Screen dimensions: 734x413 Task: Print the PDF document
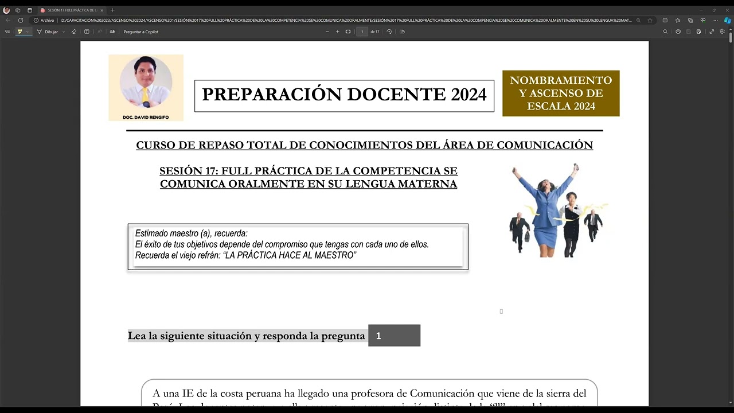678,32
